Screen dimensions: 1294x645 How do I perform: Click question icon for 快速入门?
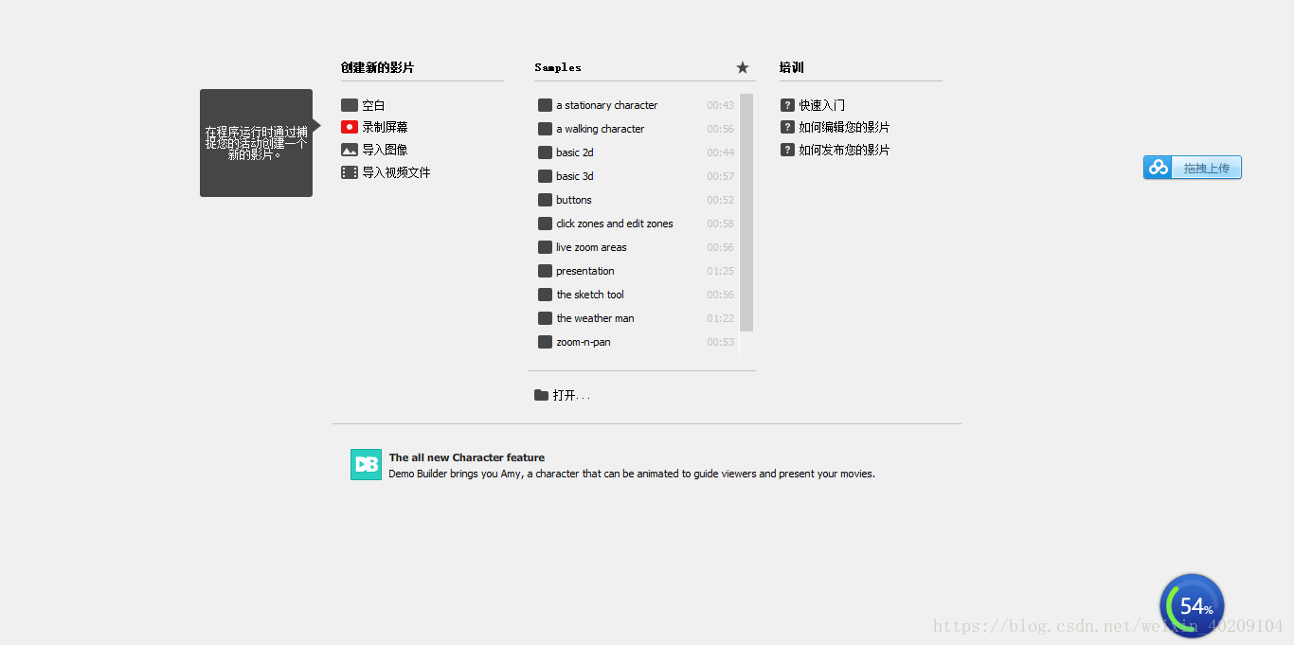tap(787, 105)
